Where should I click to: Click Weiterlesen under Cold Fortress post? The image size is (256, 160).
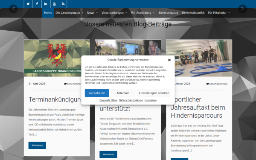click(108, 154)
